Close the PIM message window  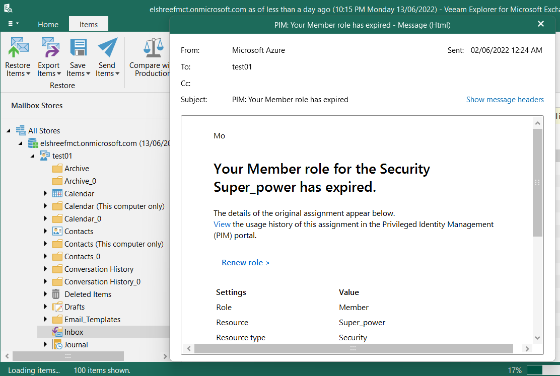541,24
